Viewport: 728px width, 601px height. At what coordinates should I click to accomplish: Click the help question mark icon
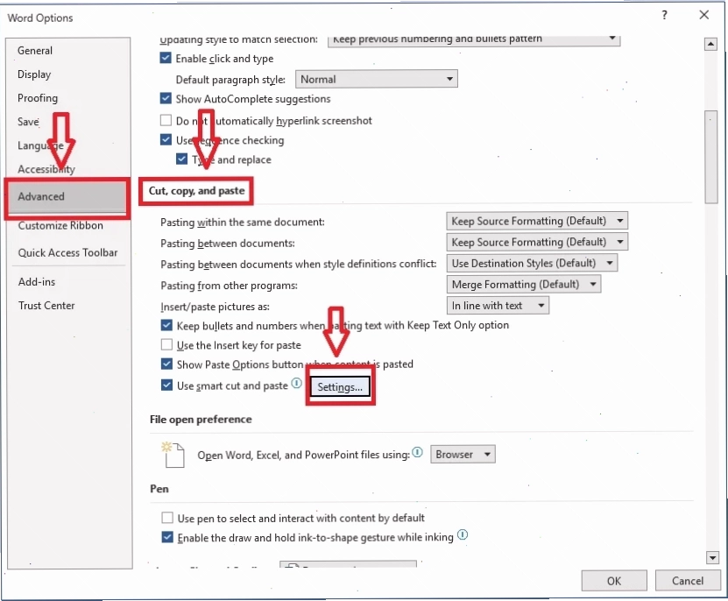[664, 15]
